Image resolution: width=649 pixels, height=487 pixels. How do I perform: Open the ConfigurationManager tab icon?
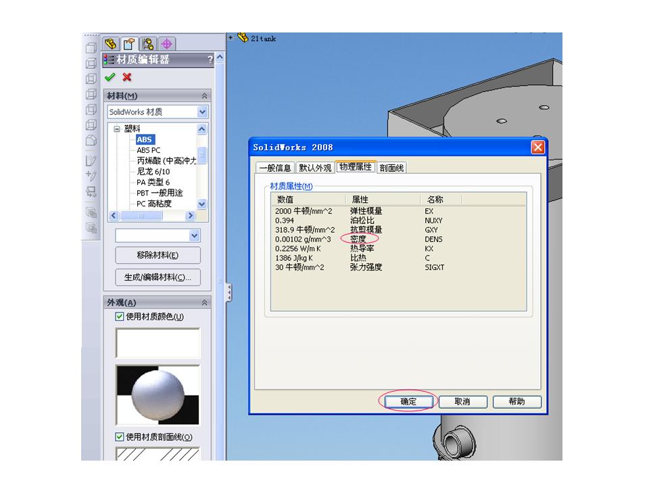pos(148,43)
